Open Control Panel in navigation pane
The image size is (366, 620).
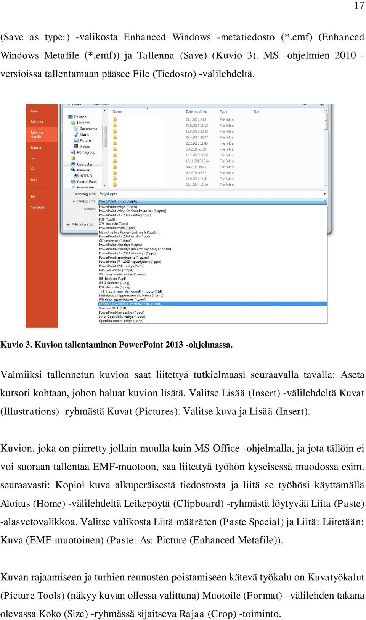click(84, 182)
